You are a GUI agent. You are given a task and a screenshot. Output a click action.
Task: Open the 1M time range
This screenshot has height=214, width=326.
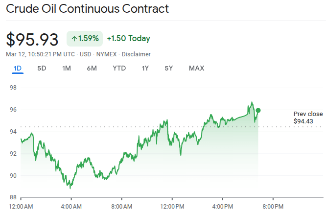click(x=67, y=69)
